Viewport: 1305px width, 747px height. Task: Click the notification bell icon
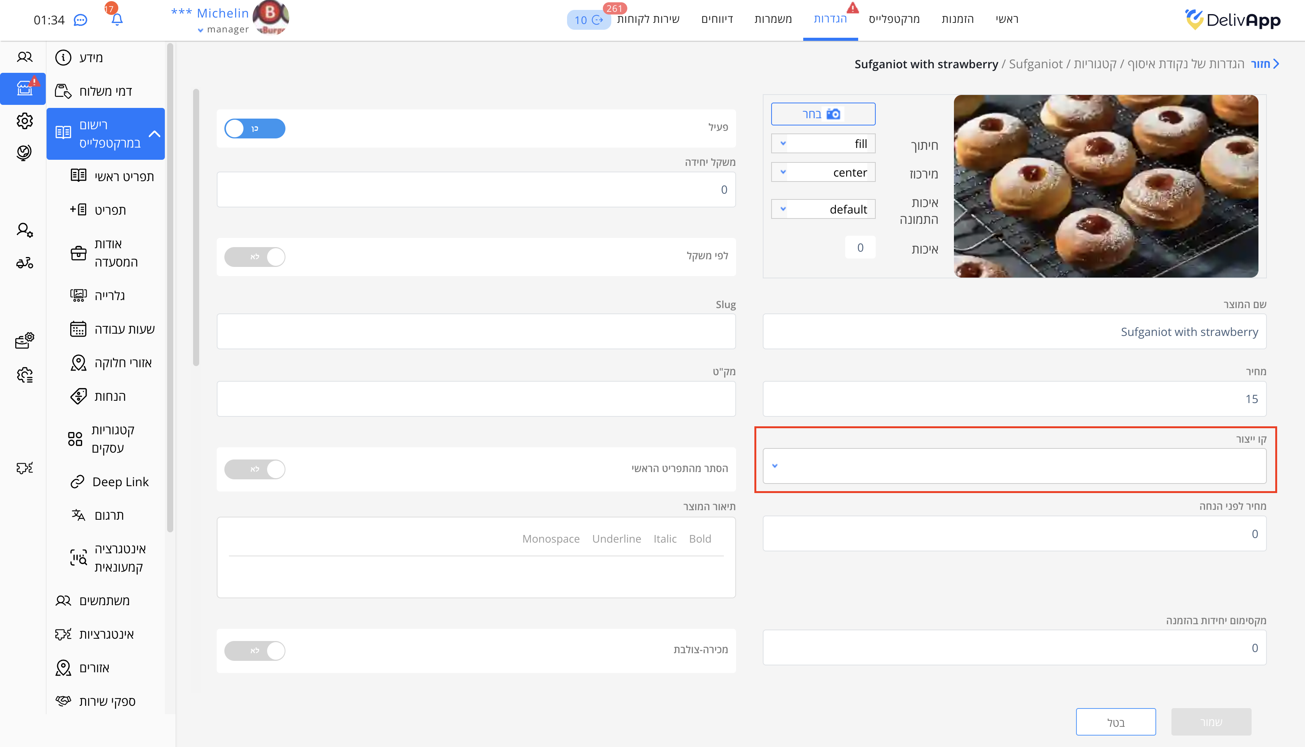point(116,19)
